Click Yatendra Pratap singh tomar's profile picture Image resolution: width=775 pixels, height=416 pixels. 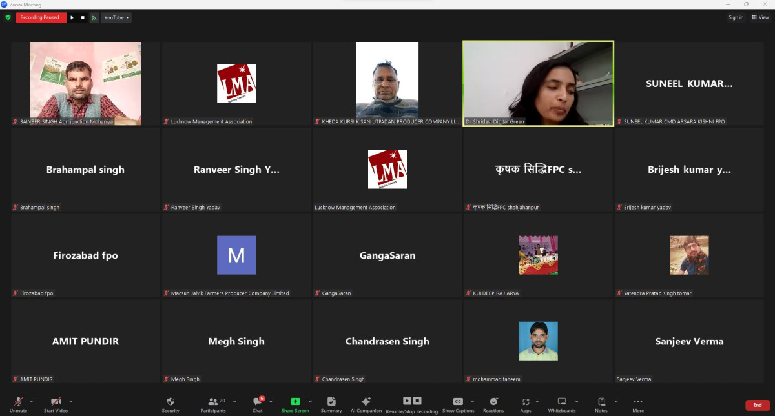click(x=689, y=255)
